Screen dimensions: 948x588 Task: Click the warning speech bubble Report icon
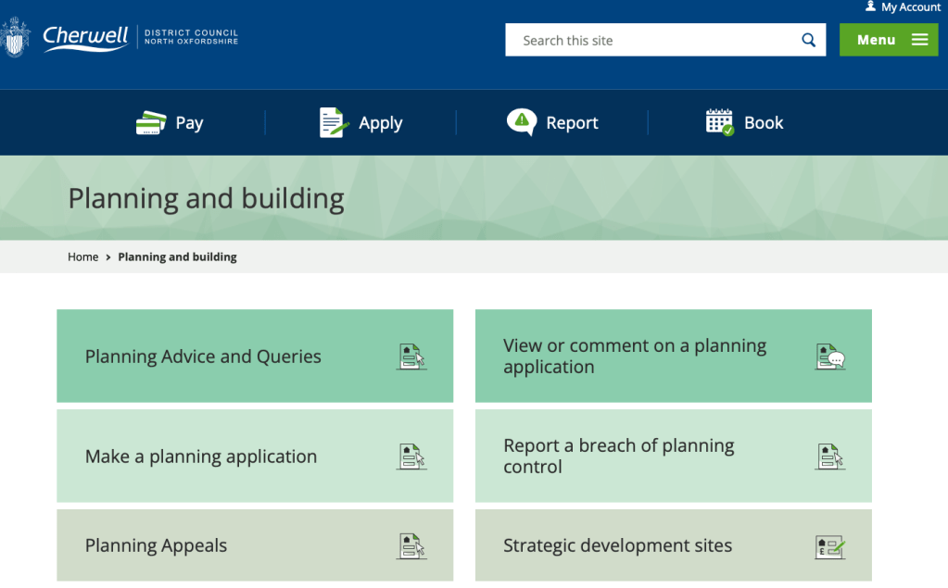coord(522,122)
